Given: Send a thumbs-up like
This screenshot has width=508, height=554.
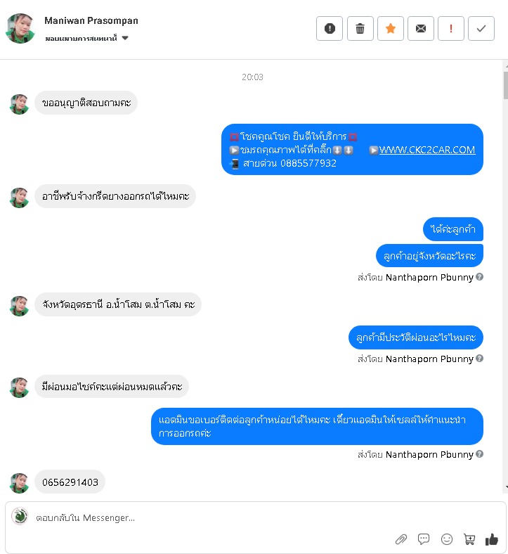Looking at the screenshot, I should point(491,539).
